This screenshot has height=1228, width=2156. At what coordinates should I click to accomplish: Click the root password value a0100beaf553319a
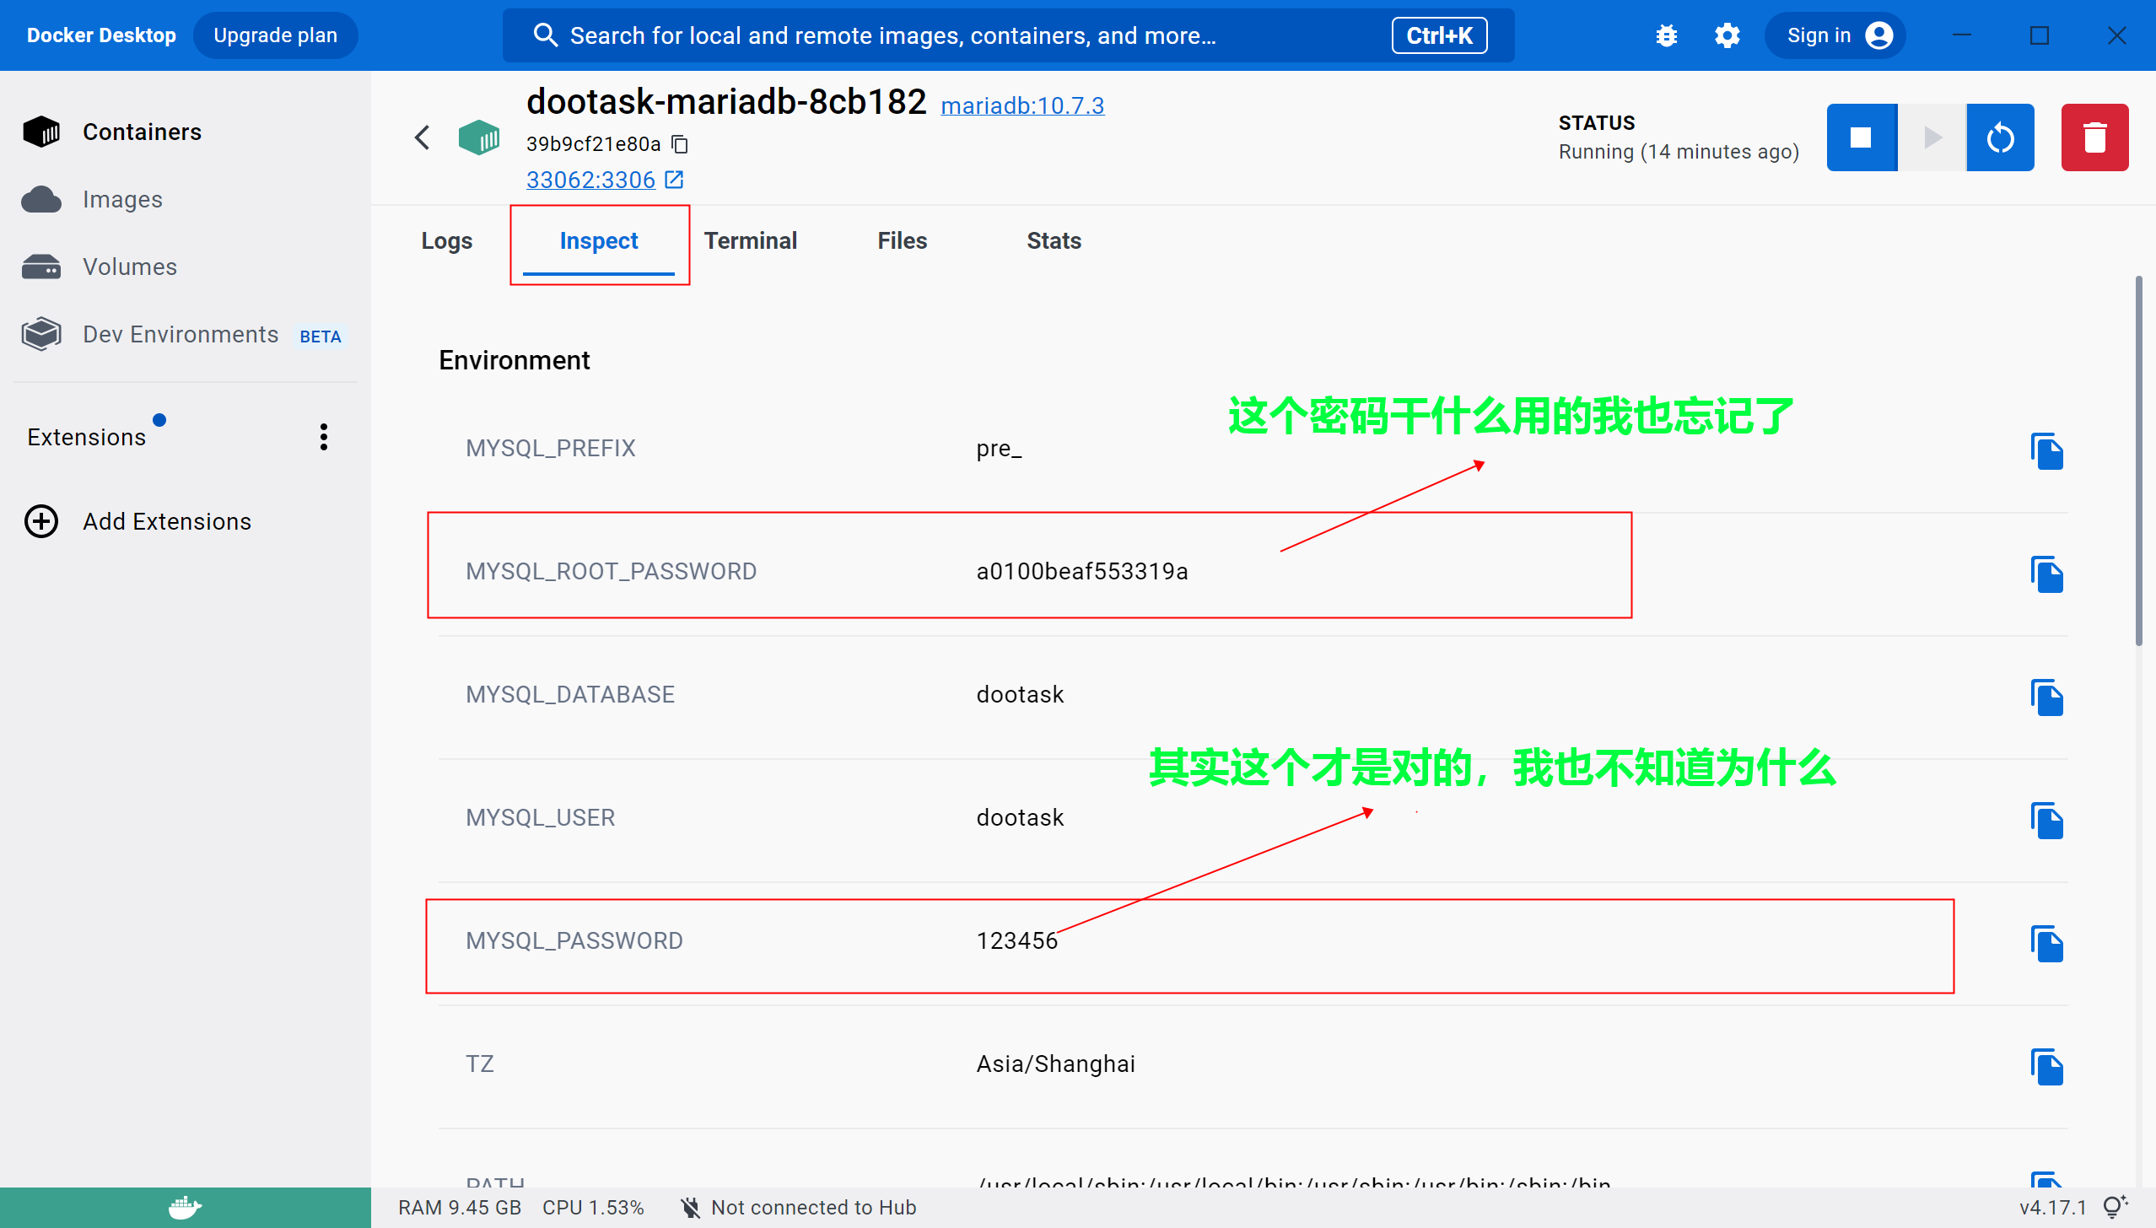tap(1082, 571)
